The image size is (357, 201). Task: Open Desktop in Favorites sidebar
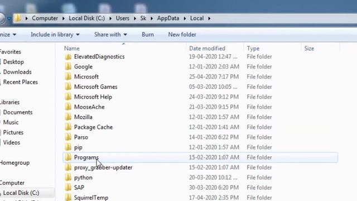[13, 62]
